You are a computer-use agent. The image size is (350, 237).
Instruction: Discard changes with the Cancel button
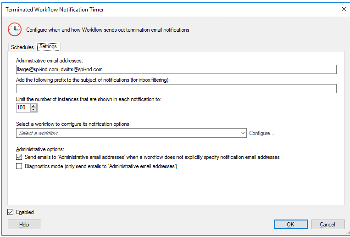coord(328,225)
